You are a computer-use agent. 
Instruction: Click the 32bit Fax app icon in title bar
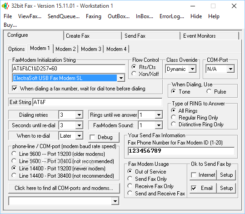[5, 6]
